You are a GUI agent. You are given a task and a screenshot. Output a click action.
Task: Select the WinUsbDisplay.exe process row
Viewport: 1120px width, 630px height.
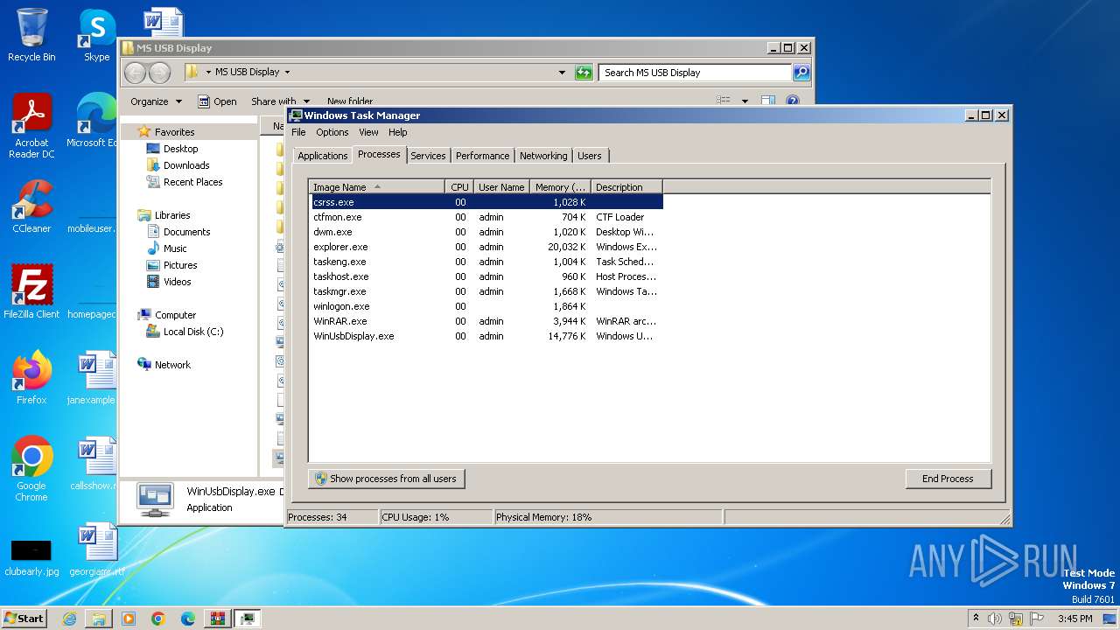pos(353,336)
